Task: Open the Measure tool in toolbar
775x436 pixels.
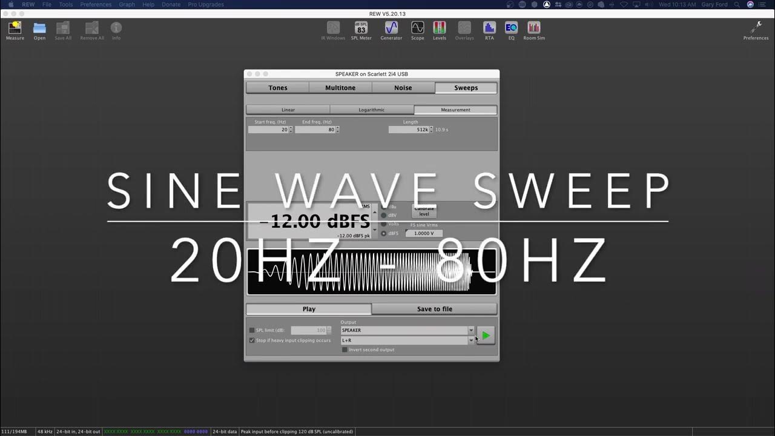Action: click(x=15, y=31)
